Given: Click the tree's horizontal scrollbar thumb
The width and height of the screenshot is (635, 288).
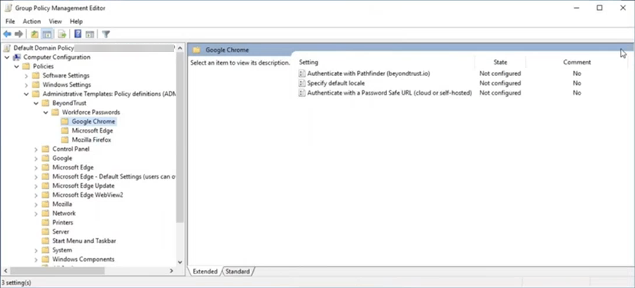Looking at the screenshot, I should point(57,270).
